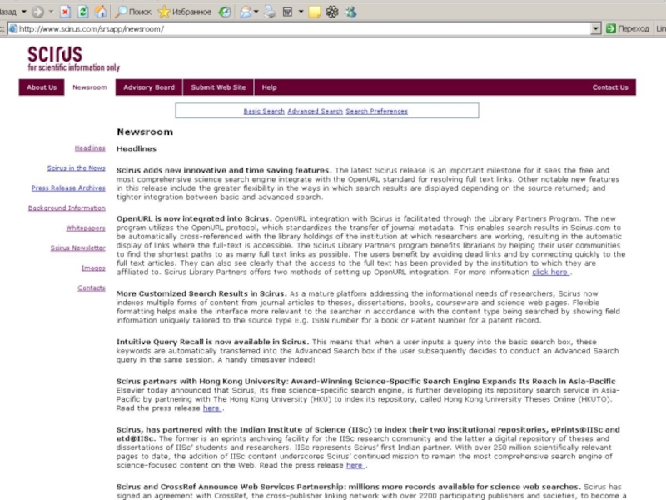Open browser History icon
Image resolution: width=666 pixels, height=500 pixels.
[x=225, y=12]
